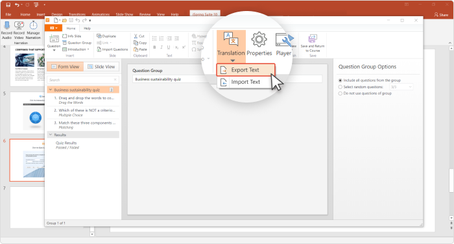Click Paste in the Clipboard group
The image size is (454, 244).
pyautogui.click(x=140, y=49)
